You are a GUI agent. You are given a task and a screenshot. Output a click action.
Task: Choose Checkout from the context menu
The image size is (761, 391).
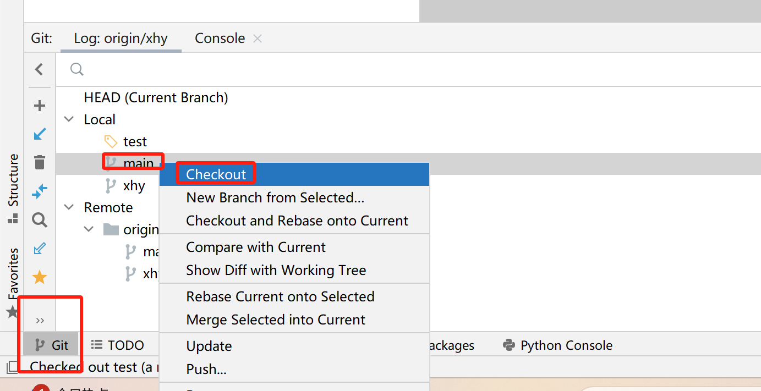click(216, 174)
